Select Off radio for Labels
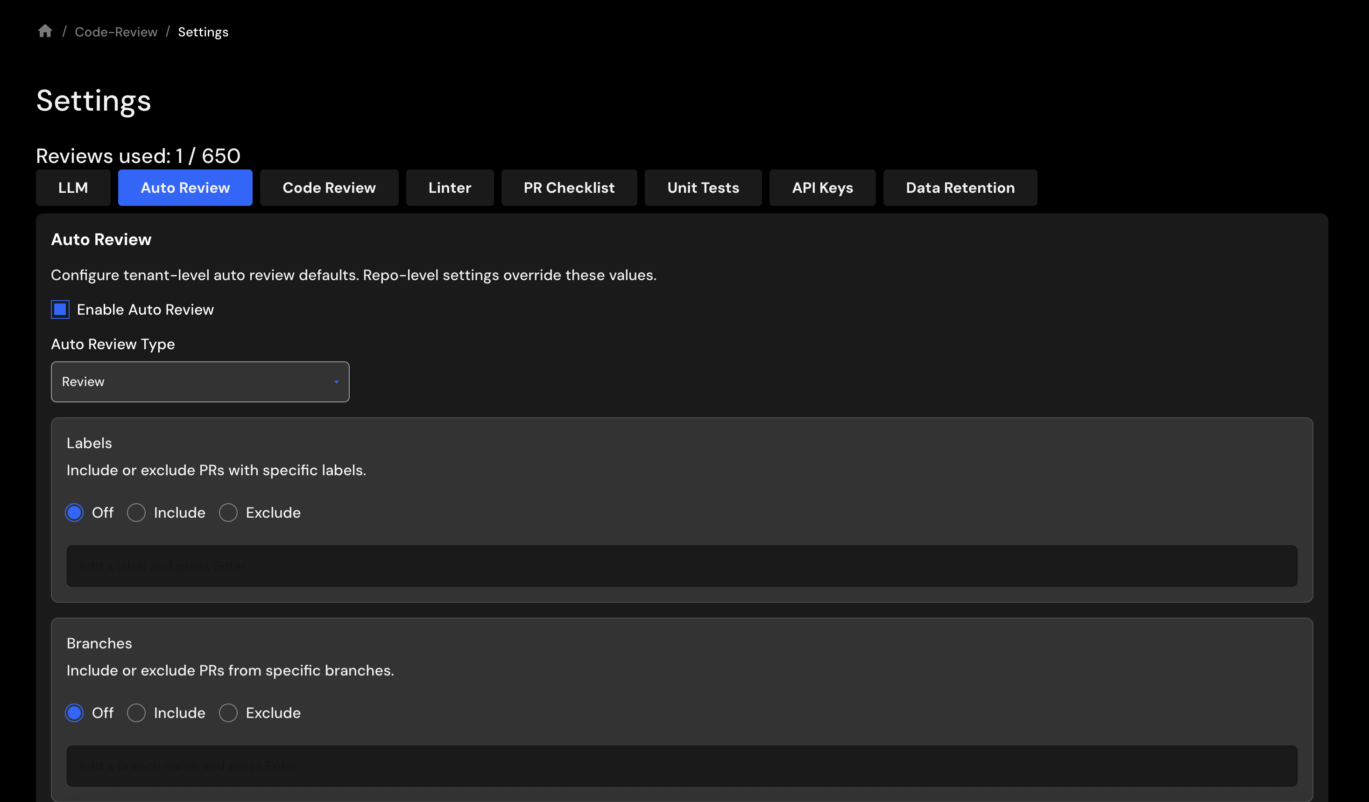 pyautogui.click(x=74, y=513)
